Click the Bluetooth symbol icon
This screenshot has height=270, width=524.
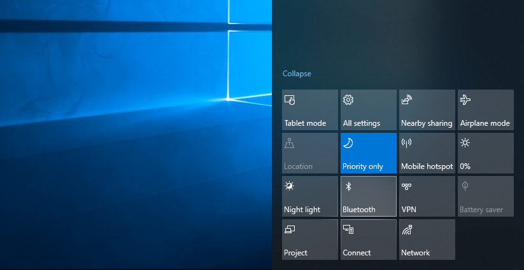pos(348,186)
